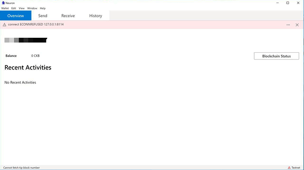
Task: Open the error banner more options ellipsis
Action: [288, 25]
